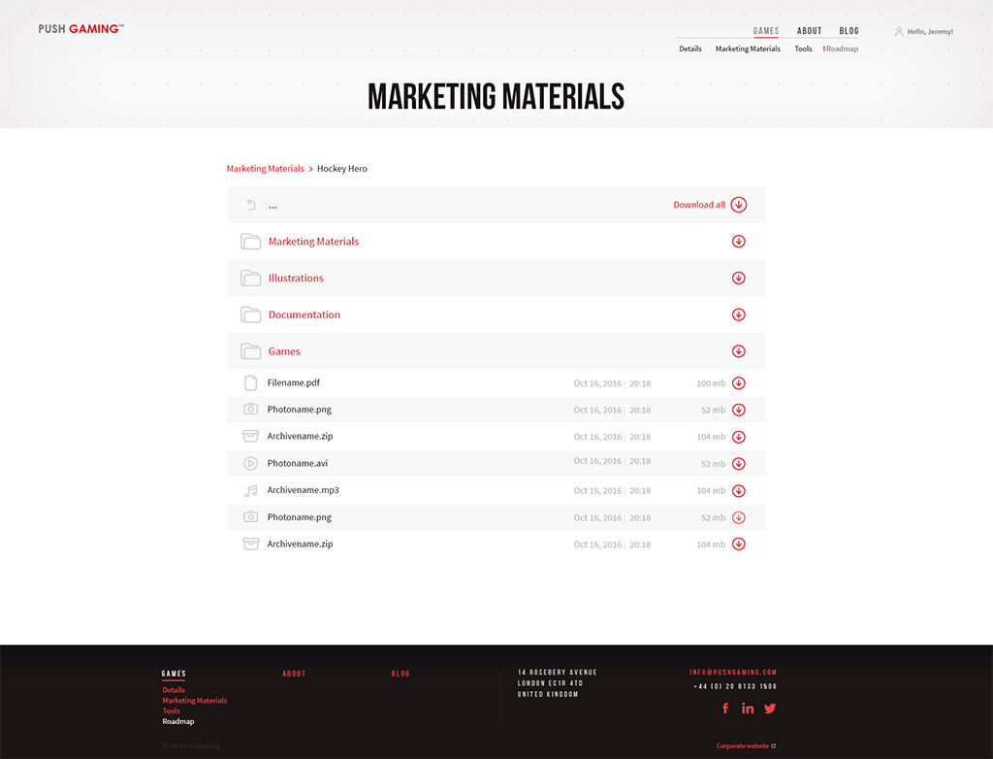Viewport: 993px width, 759px height.
Task: Click download icon for Illustrations folder
Action: click(739, 279)
